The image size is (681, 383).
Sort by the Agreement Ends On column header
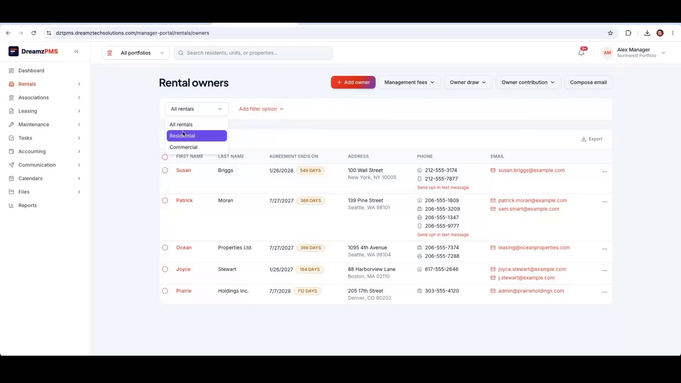[x=293, y=156]
